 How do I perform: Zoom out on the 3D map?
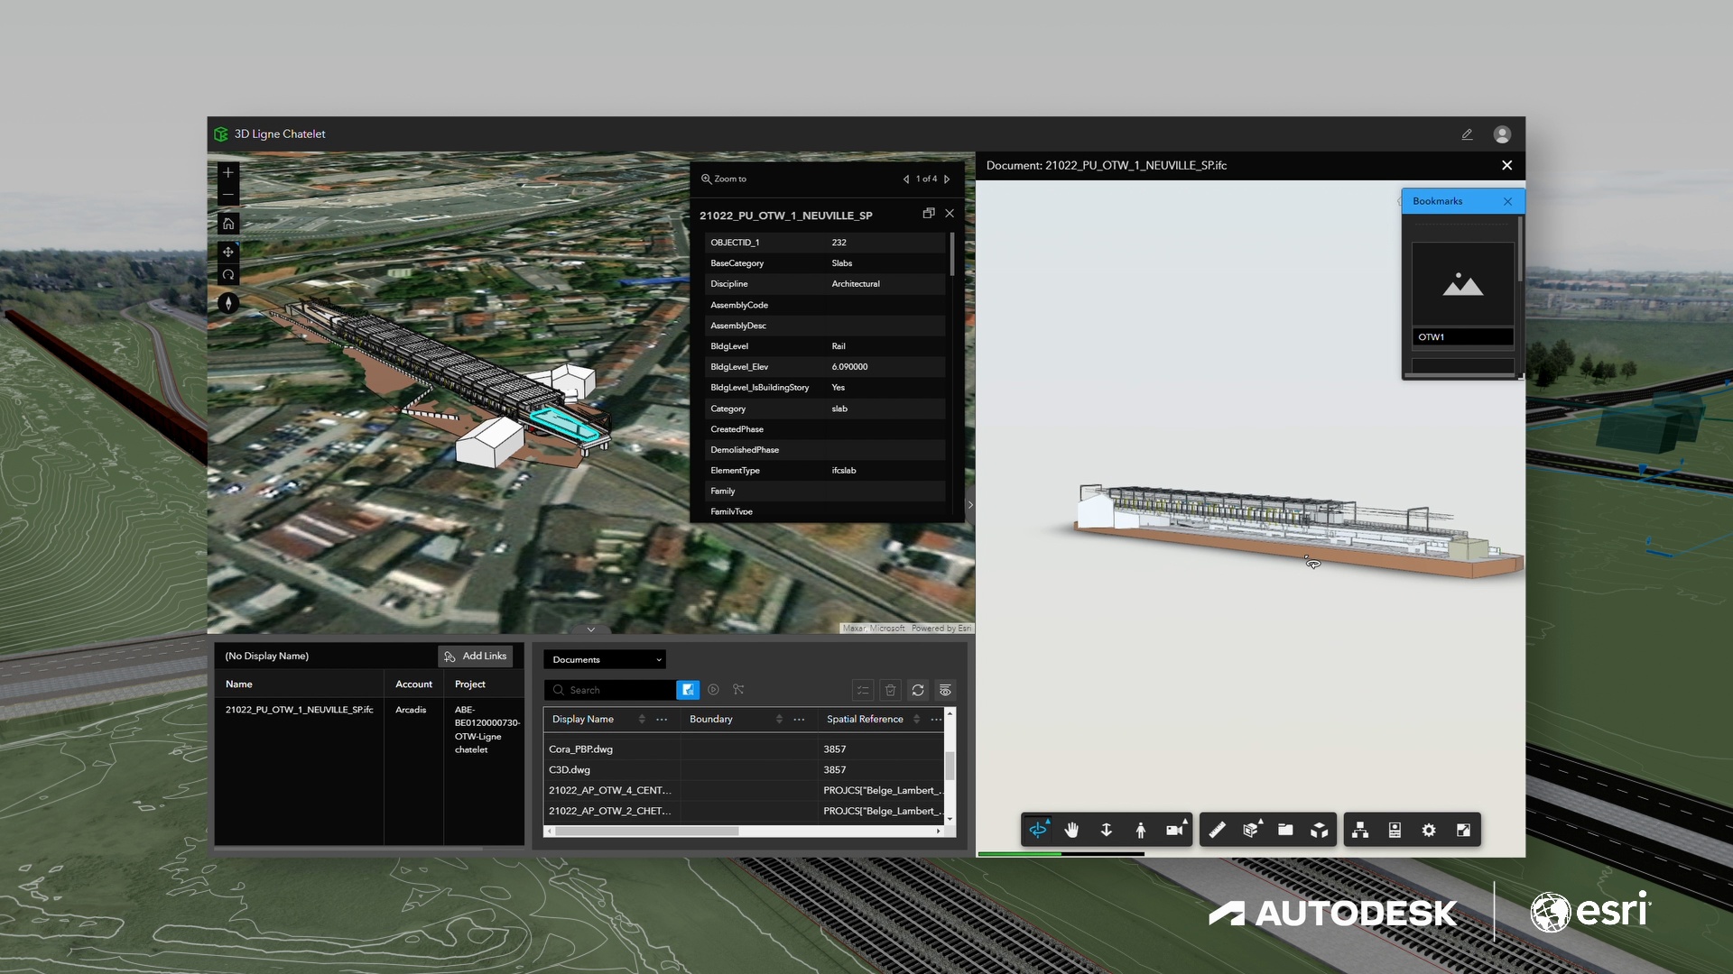click(228, 195)
